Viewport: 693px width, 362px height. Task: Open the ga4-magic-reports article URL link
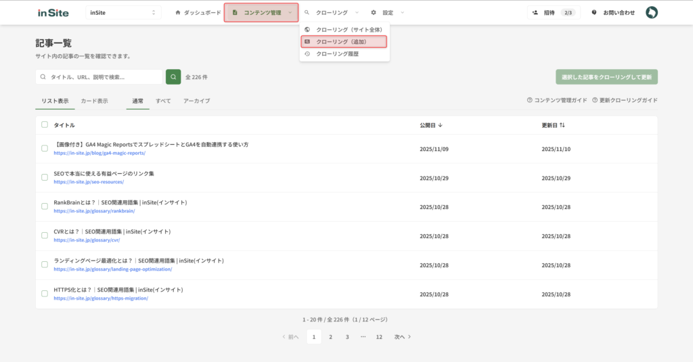(99, 153)
